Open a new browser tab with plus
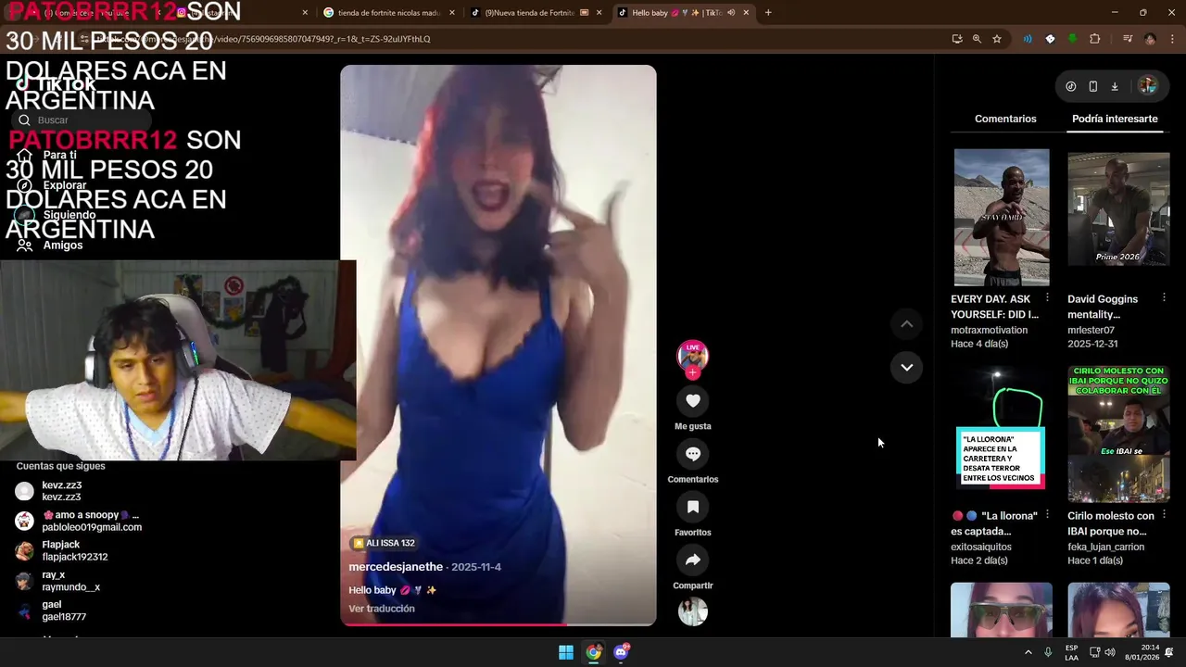1186x667 pixels. coord(768,13)
